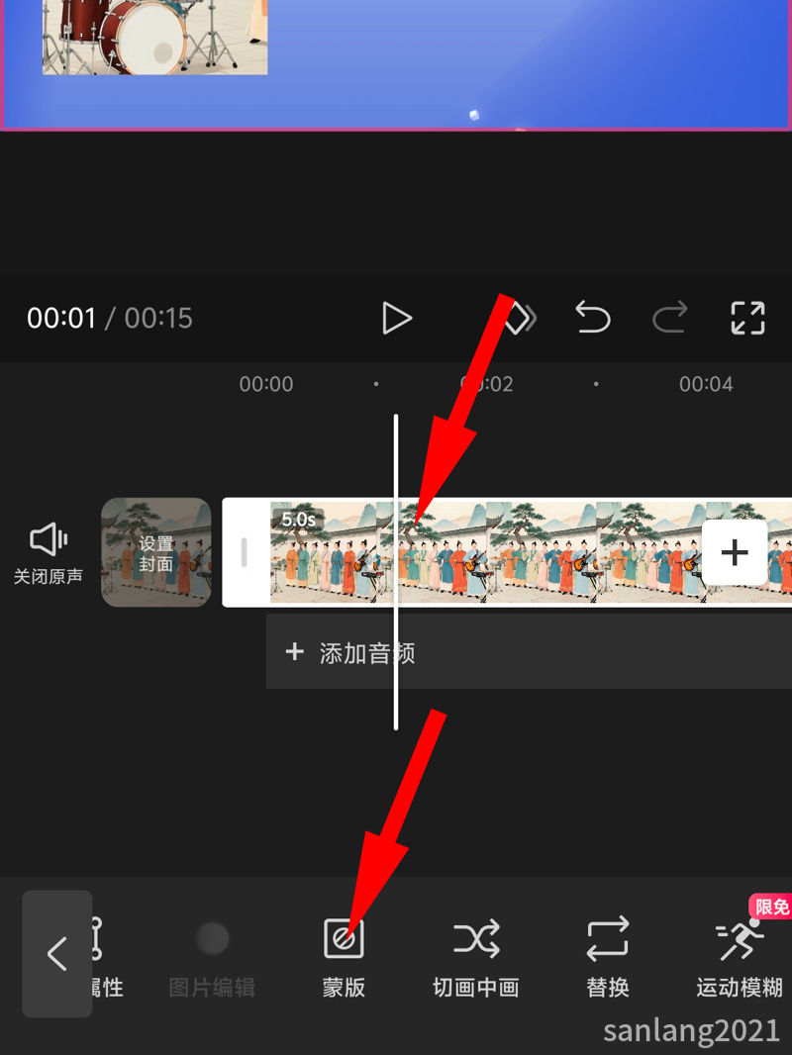Image resolution: width=792 pixels, height=1055 pixels.
Task: Click the 00:04 timeline ruler mark
Action: (x=706, y=384)
